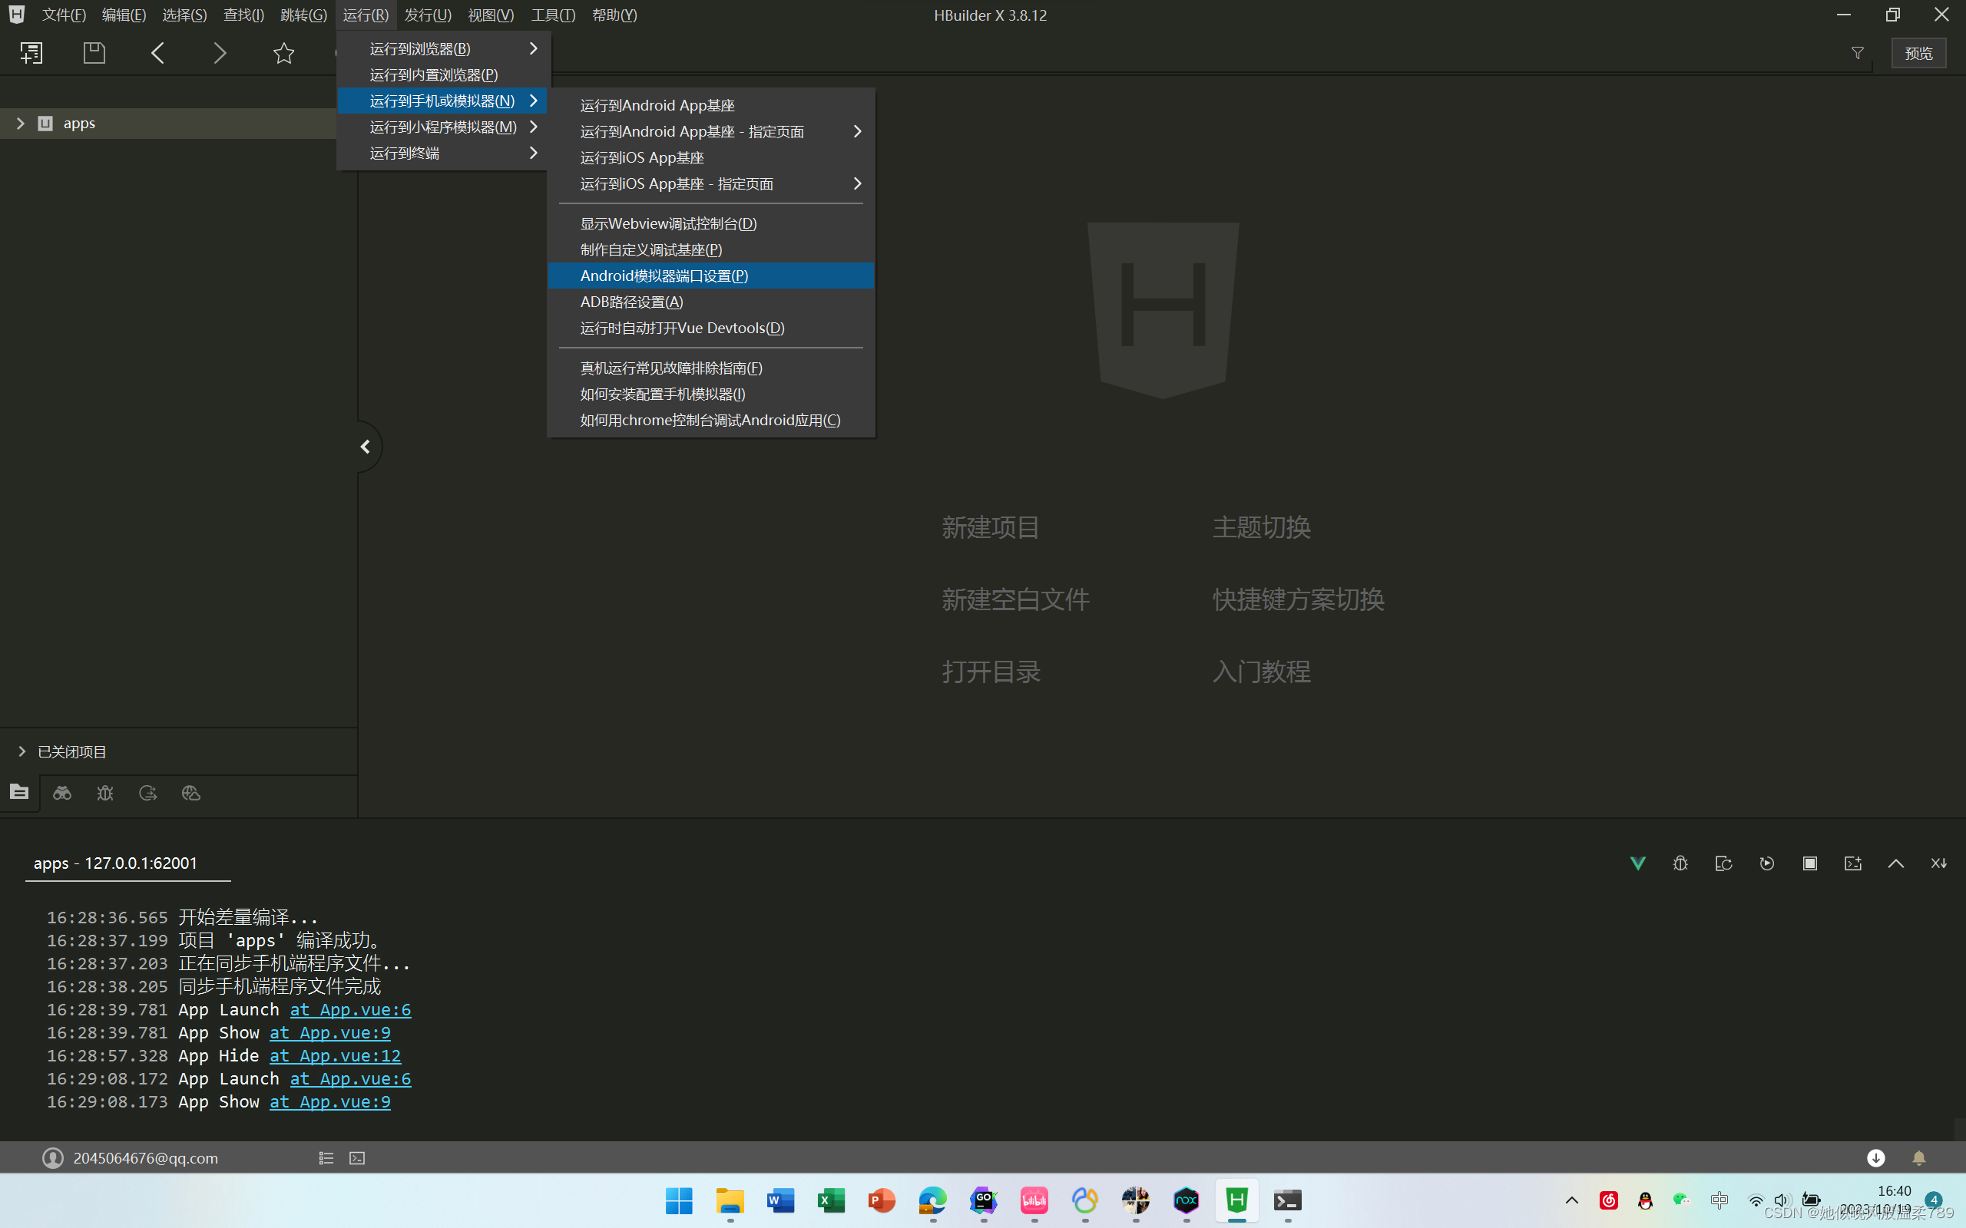The height and width of the screenshot is (1228, 1966).
Task: Open the 预览 preview button
Action: coord(1918,53)
